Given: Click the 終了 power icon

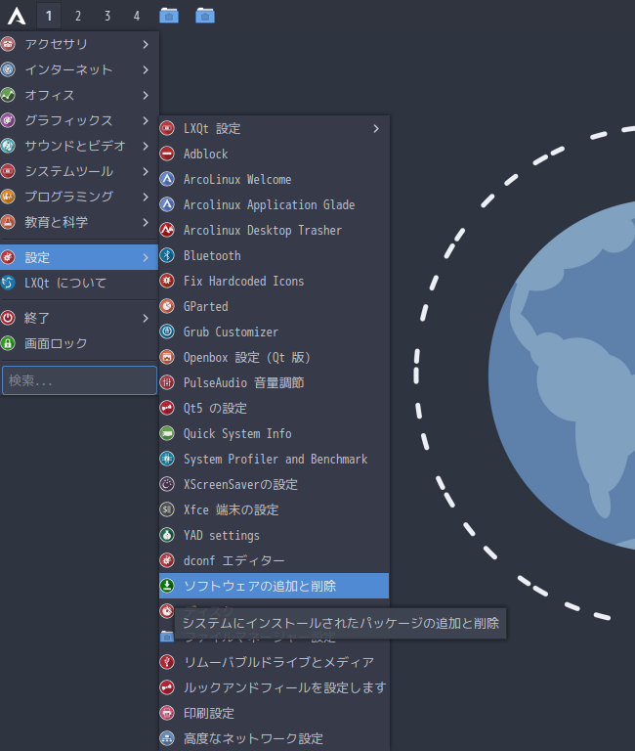Looking at the screenshot, I should pyautogui.click(x=8, y=318).
